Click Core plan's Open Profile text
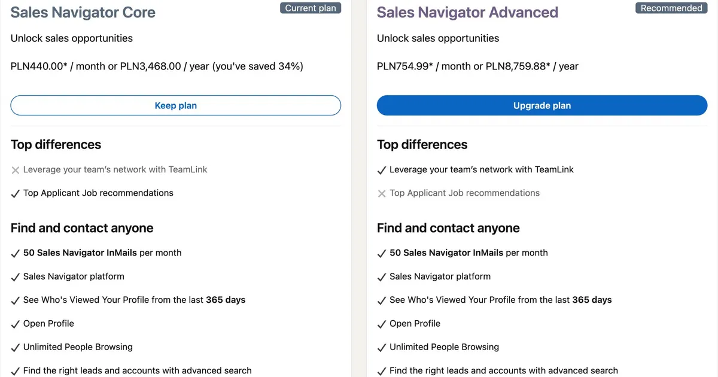The image size is (718, 377). coord(48,323)
